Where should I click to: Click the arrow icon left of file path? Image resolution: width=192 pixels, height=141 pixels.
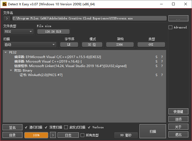pos(7,19)
